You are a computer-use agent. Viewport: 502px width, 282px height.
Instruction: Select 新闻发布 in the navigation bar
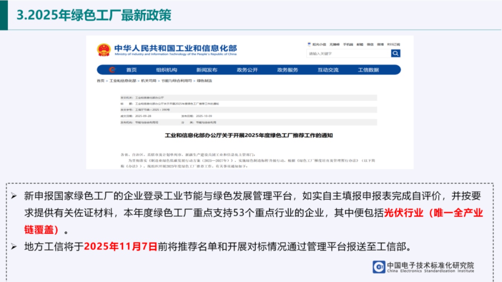(x=207, y=70)
